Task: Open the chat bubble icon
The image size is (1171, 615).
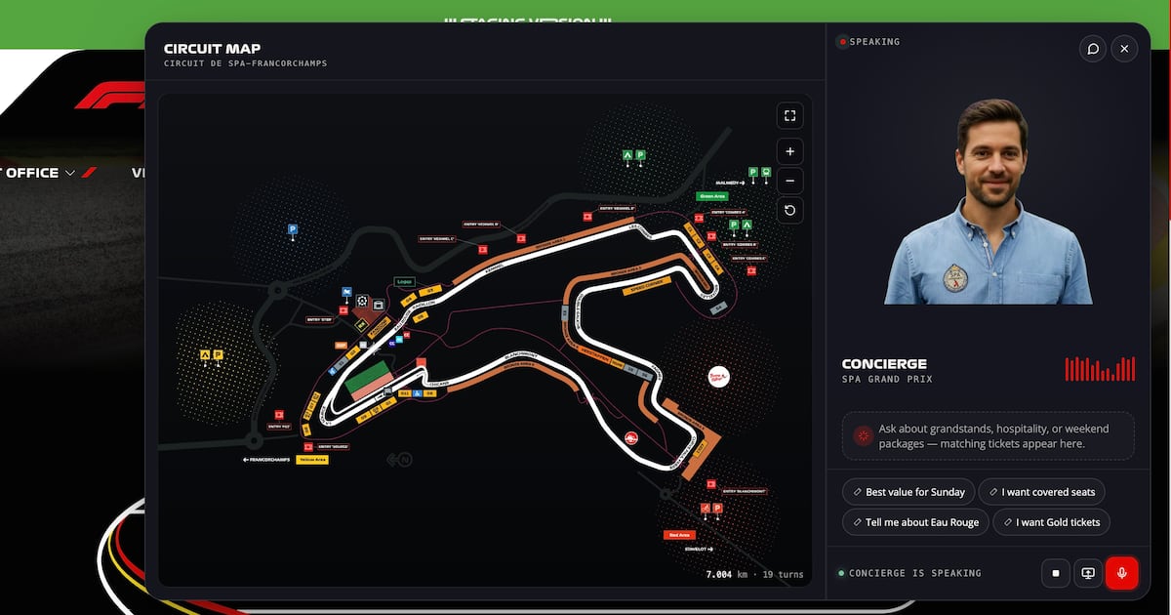Action: (x=1093, y=49)
